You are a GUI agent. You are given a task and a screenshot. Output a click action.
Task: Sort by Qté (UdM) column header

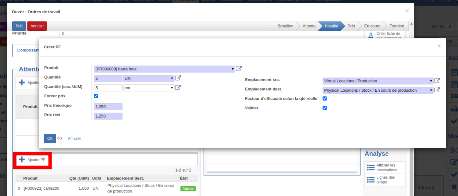point(79,178)
